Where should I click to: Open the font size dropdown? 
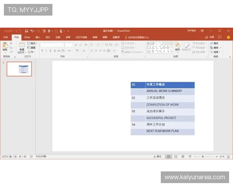point(73,45)
